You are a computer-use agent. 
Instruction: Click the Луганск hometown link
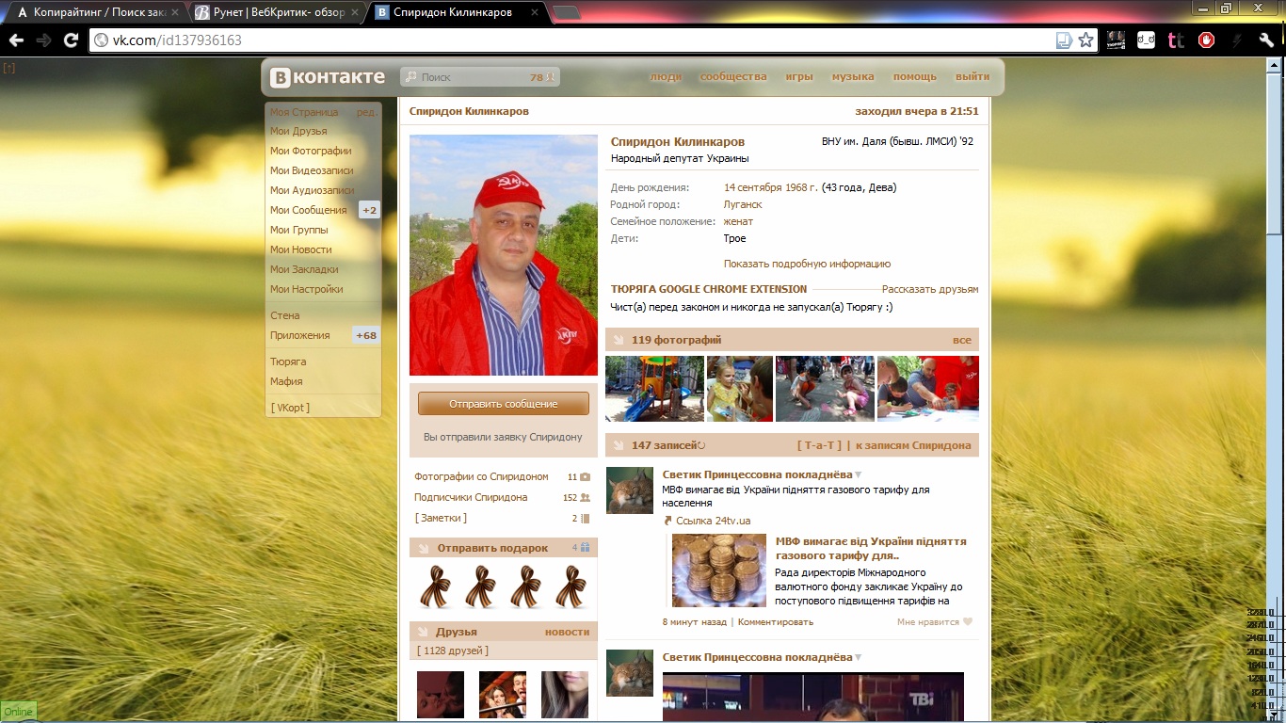tap(743, 204)
